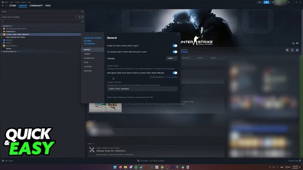Click the info icon on CS:GO page
This screenshot has width=303, height=170.
(x=292, y=50)
